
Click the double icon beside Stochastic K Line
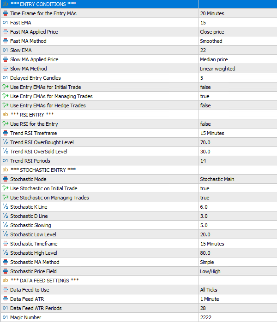5,207
